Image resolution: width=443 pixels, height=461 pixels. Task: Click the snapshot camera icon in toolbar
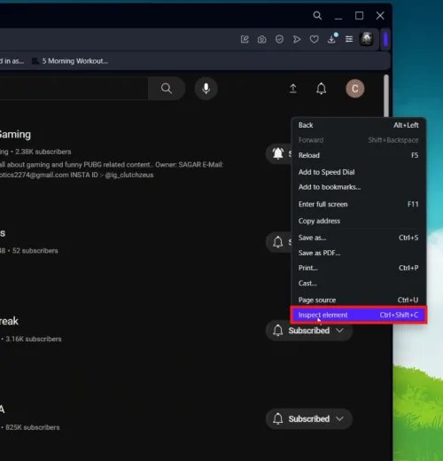coord(261,39)
